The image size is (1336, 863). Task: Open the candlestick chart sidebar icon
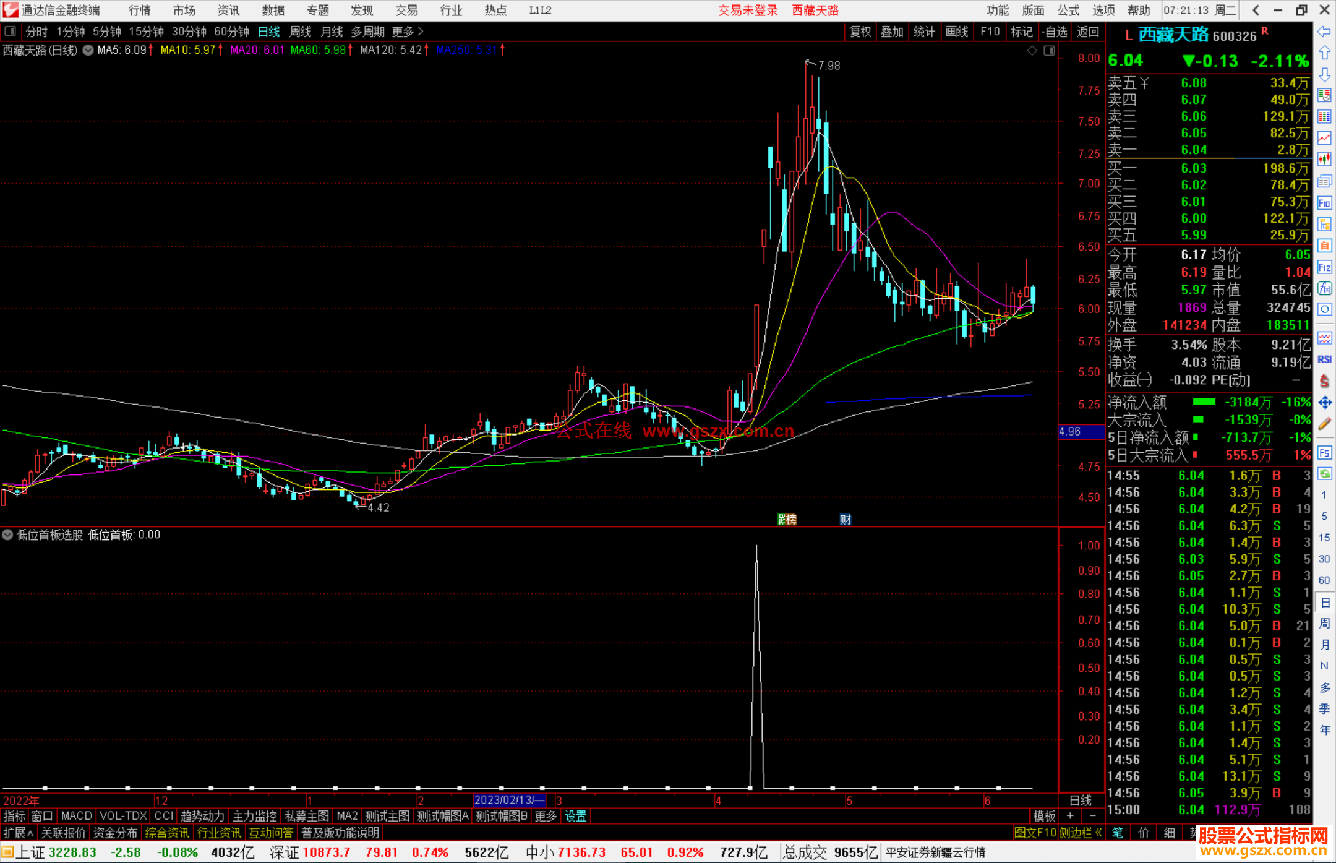point(1324,160)
